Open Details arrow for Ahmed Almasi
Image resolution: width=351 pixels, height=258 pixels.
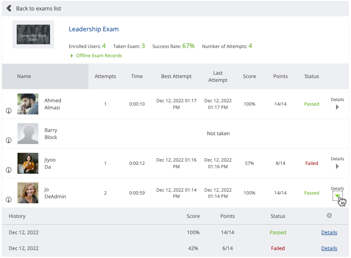(x=337, y=108)
